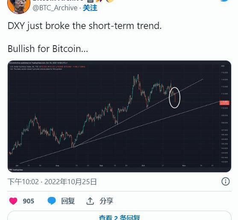Click the share upload arrow icon
The height and width of the screenshot is (220, 238).
pyautogui.click(x=90, y=201)
